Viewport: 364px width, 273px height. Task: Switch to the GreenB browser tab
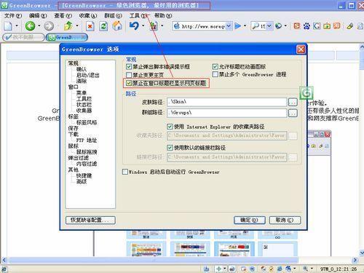pyautogui.click(x=67, y=37)
